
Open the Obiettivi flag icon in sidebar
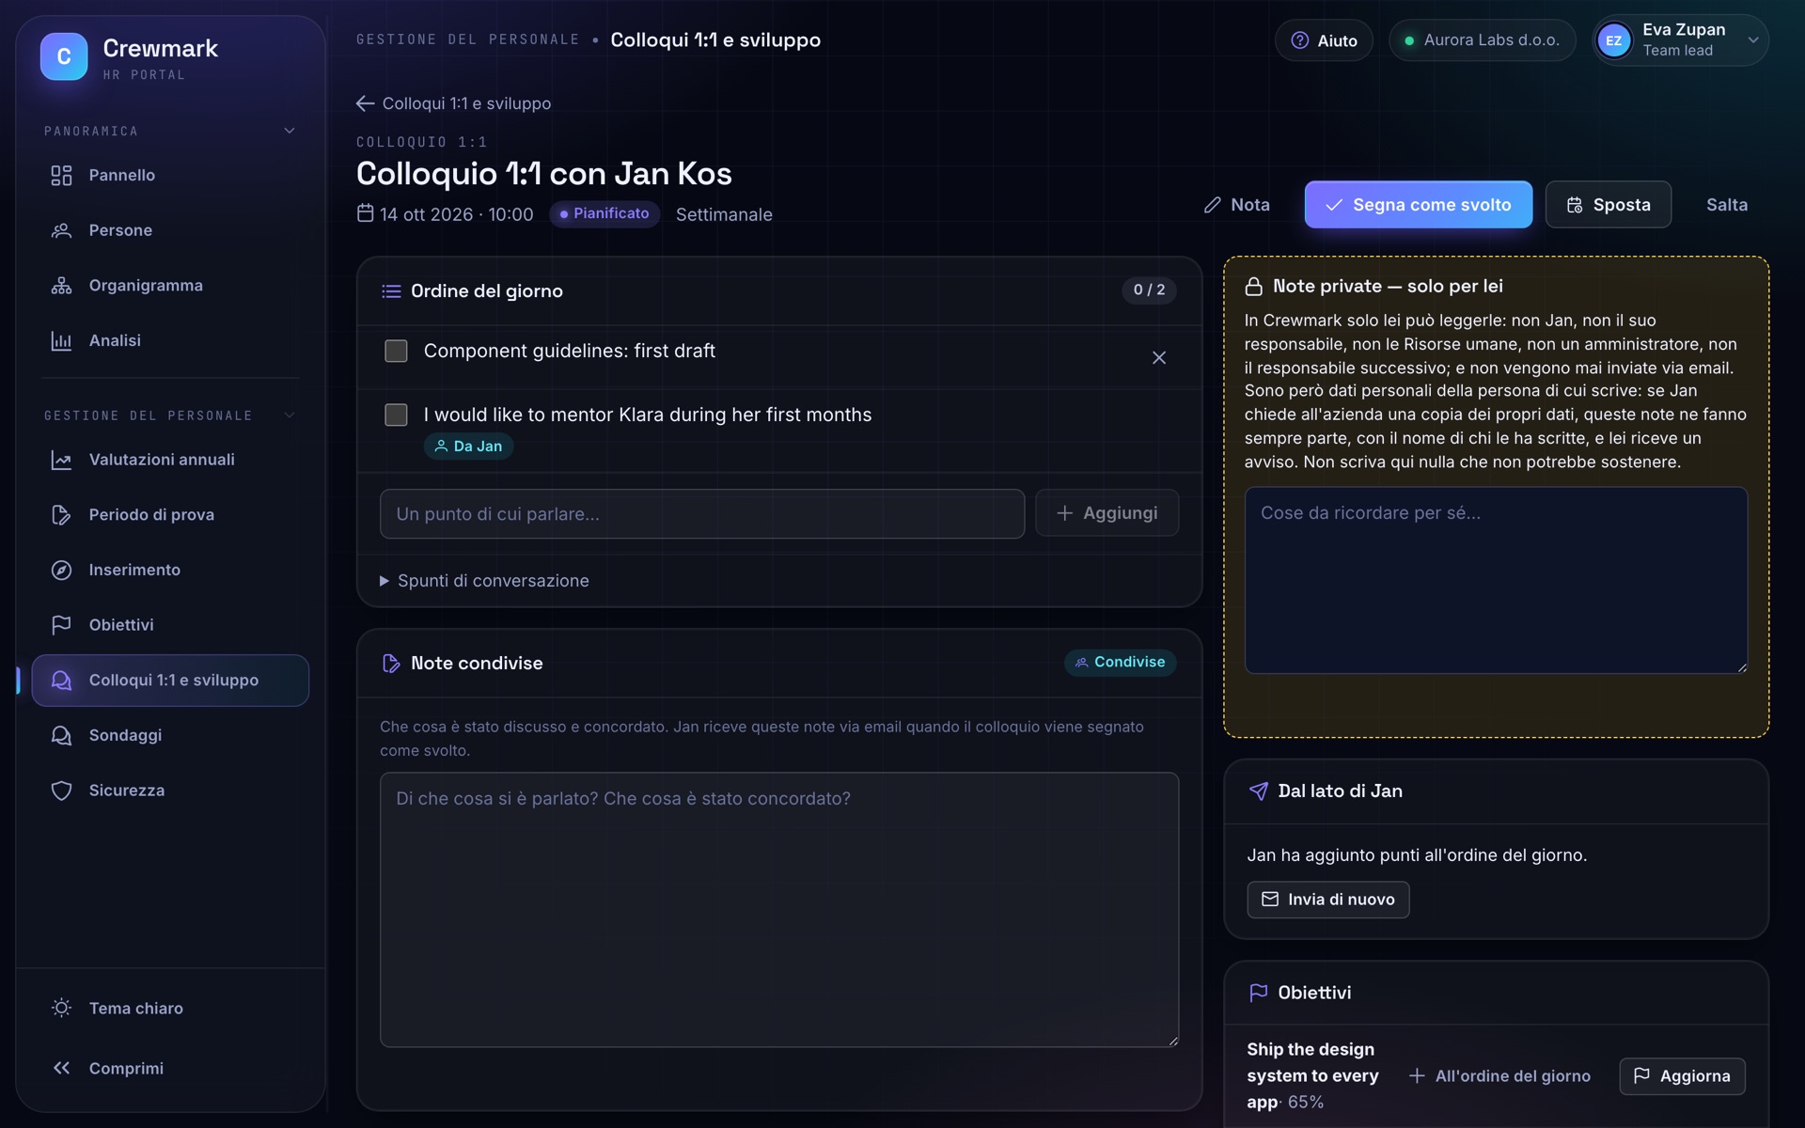[x=61, y=625]
